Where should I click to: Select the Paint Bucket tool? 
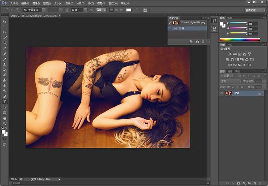[x=4, y=80]
